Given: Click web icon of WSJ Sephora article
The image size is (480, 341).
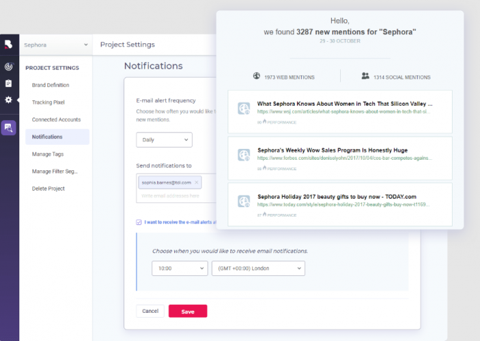Looking at the screenshot, I should tap(244, 108).
